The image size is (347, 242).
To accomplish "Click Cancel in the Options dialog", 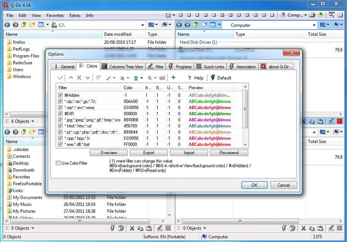I will 283,185.
